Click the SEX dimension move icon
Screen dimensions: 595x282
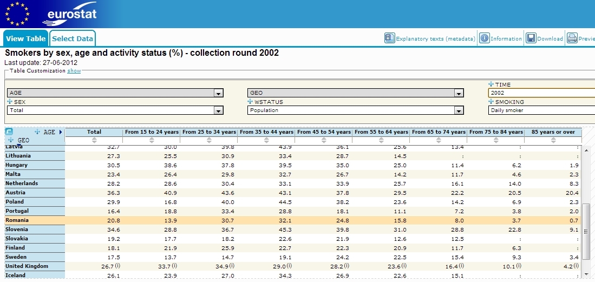[x=10, y=102]
